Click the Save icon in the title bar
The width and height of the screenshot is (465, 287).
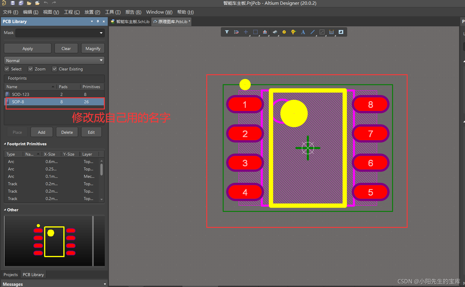coord(13,3)
